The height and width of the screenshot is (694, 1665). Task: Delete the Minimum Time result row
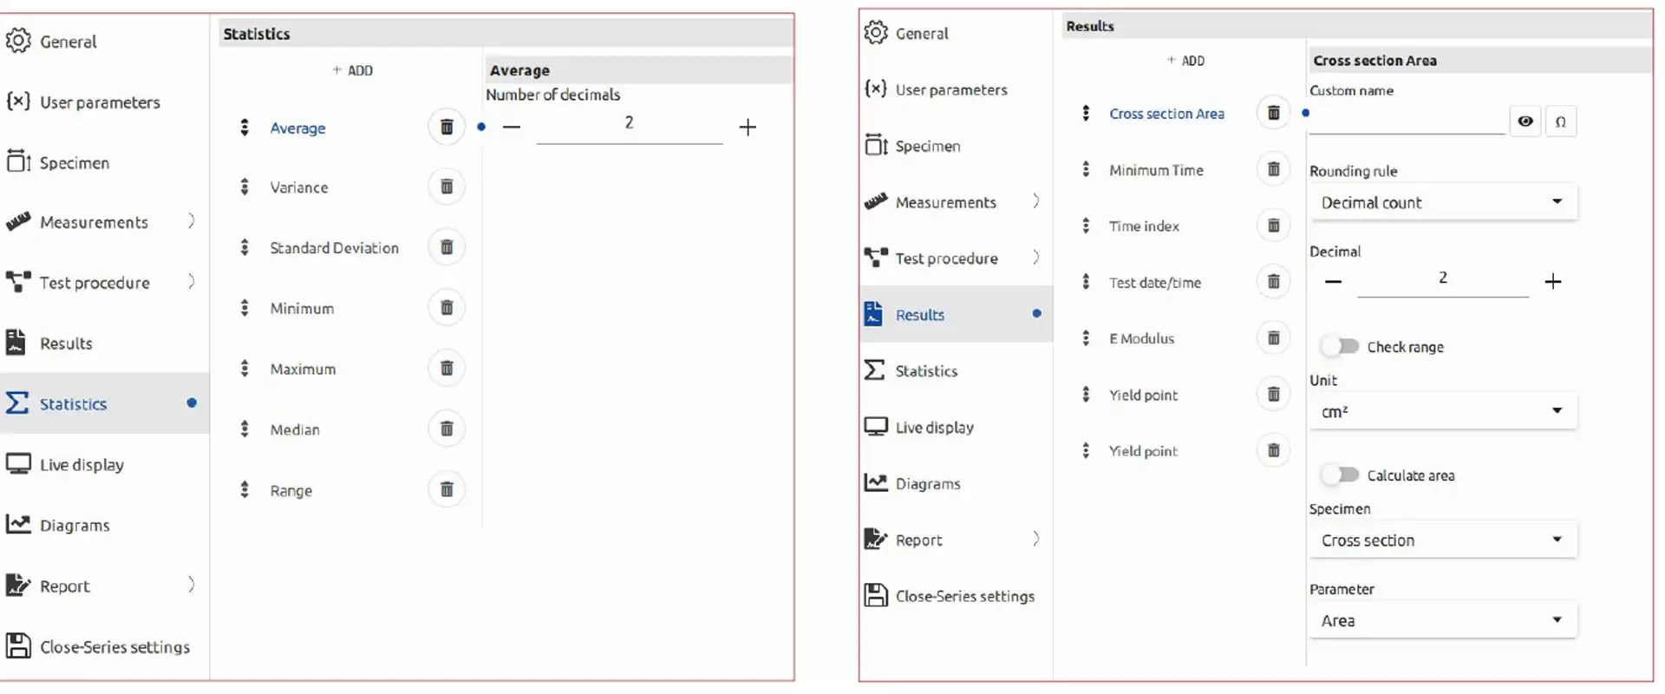tap(1273, 169)
